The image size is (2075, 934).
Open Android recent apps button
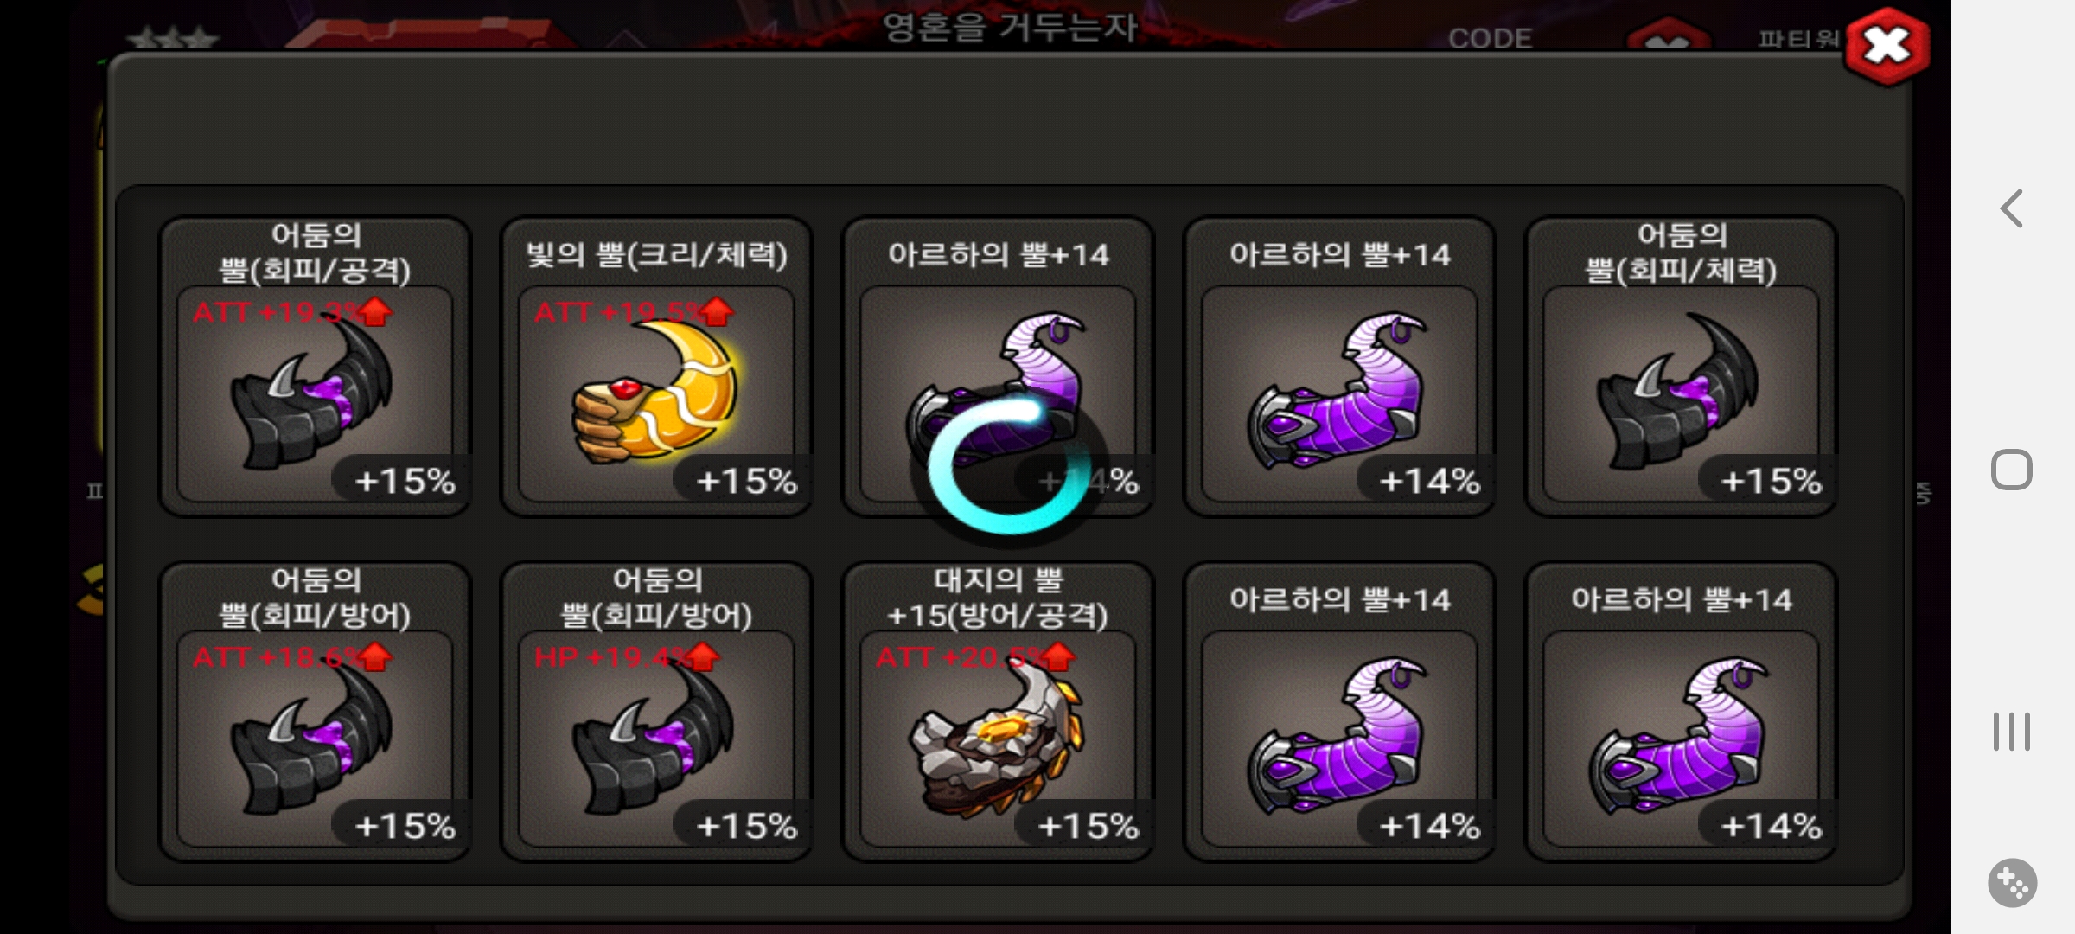[x=2012, y=732]
